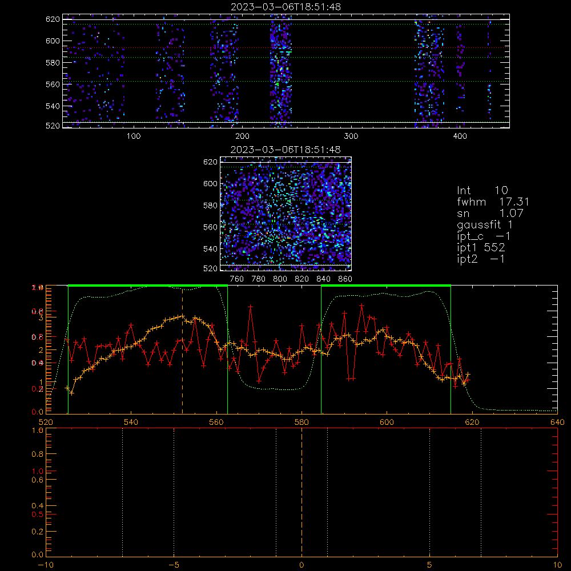Click the x-axis label 100 on the top plot
Screen dimensions: 571x571
(134, 136)
